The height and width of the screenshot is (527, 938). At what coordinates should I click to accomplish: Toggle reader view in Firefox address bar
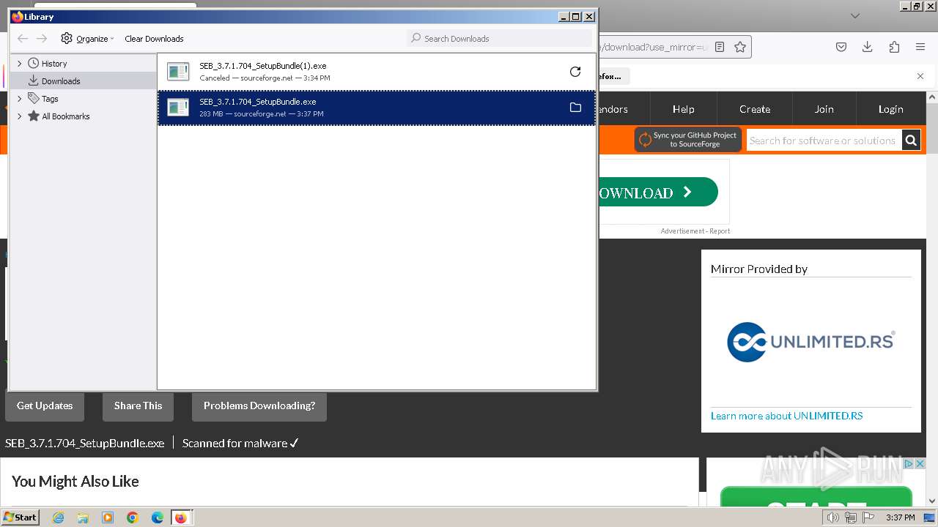(x=720, y=47)
